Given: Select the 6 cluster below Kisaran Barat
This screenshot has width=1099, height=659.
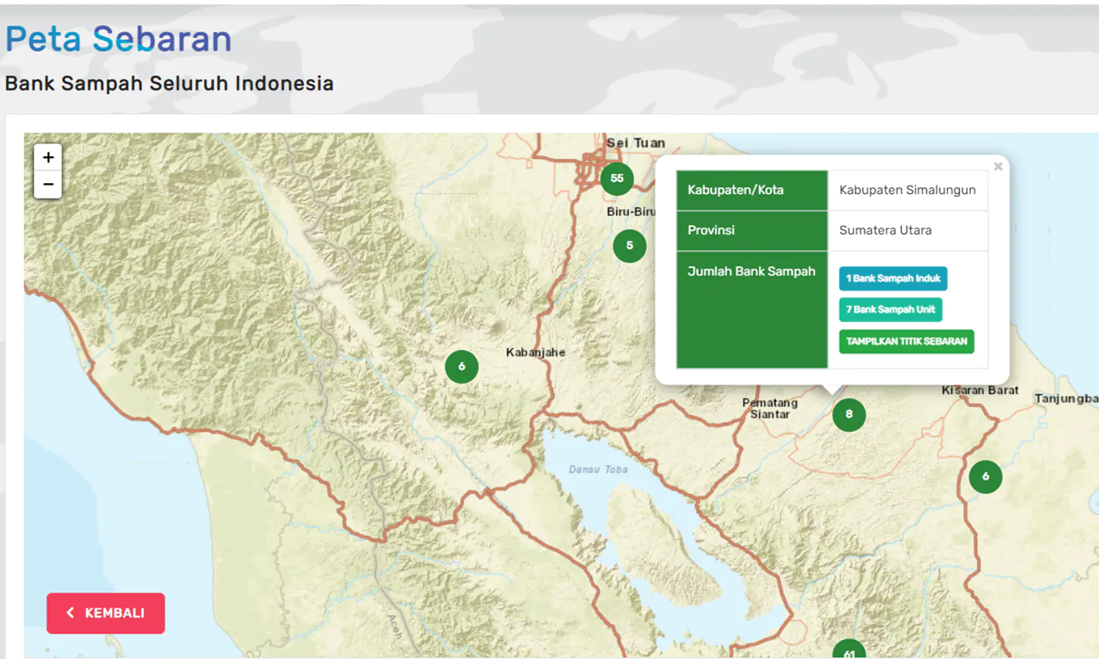Looking at the screenshot, I should [x=985, y=477].
